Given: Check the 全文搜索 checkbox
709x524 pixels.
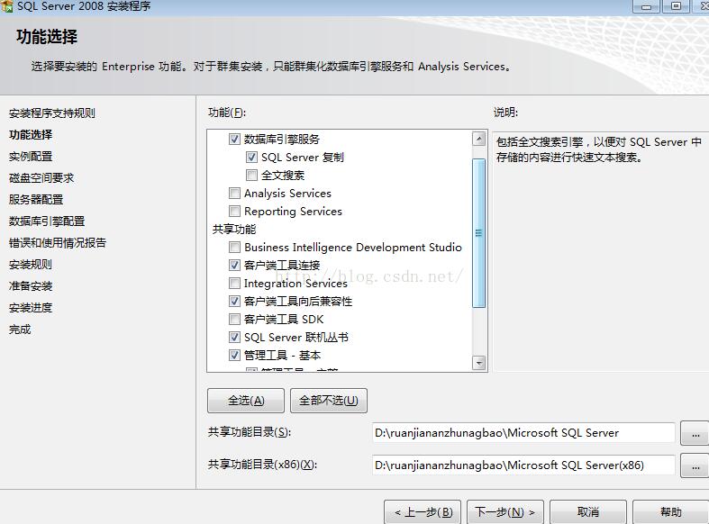Looking at the screenshot, I should (251, 176).
